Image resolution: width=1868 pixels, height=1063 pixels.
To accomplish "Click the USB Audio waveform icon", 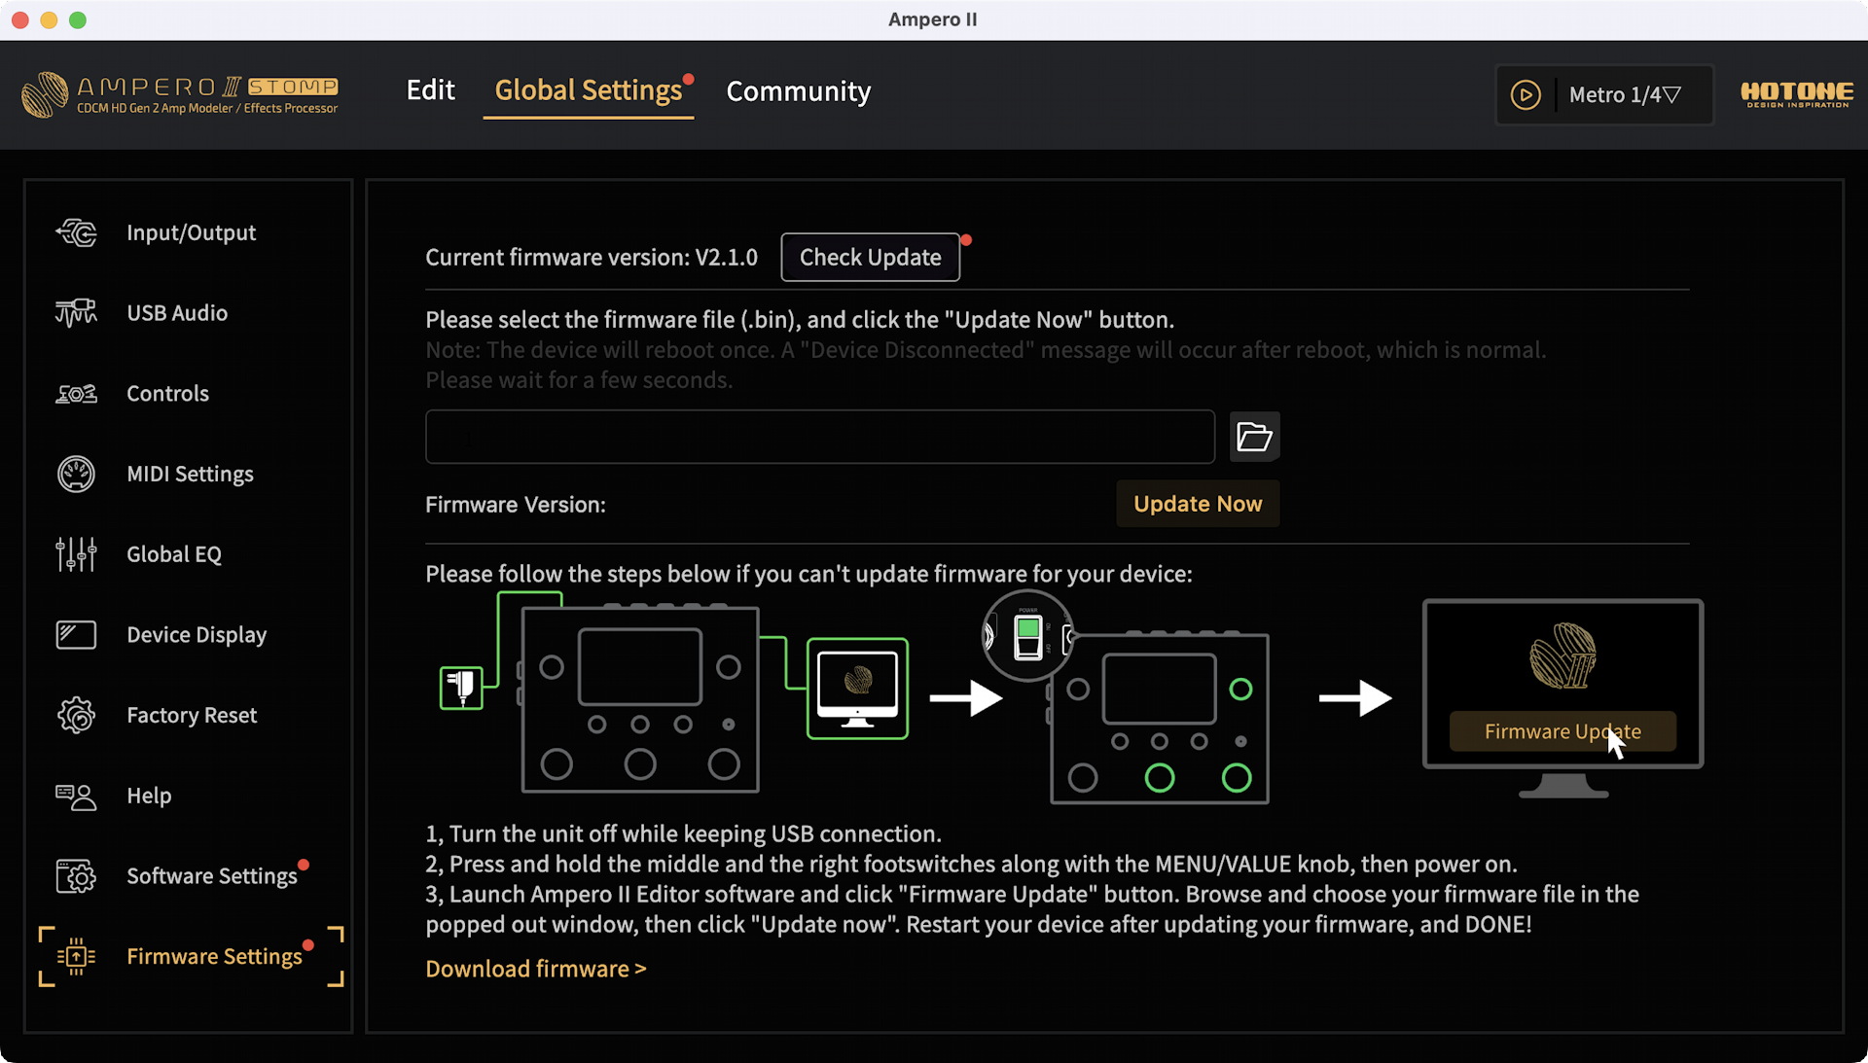I will (x=76, y=313).
